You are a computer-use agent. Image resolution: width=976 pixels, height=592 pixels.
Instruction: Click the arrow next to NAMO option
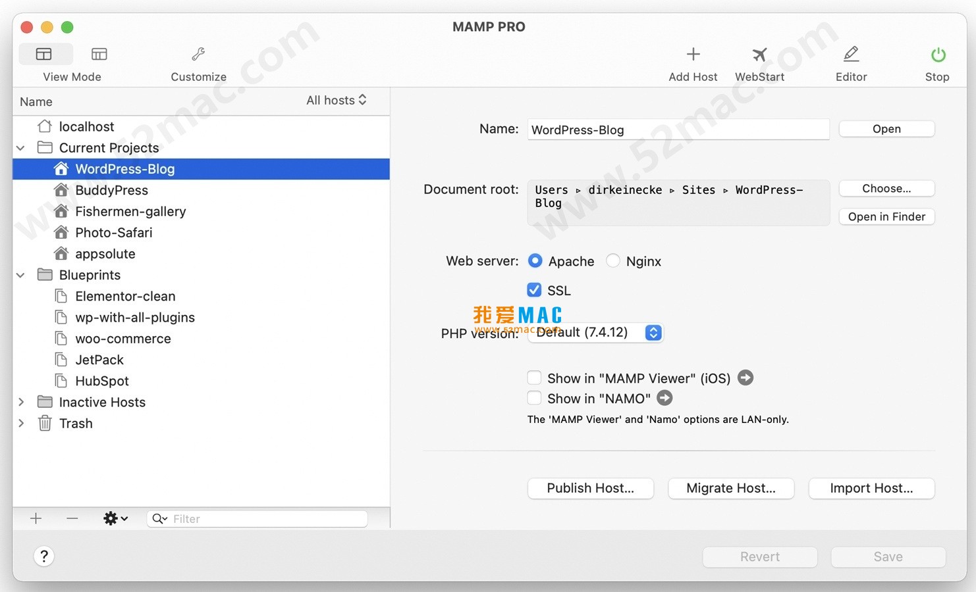coord(665,398)
